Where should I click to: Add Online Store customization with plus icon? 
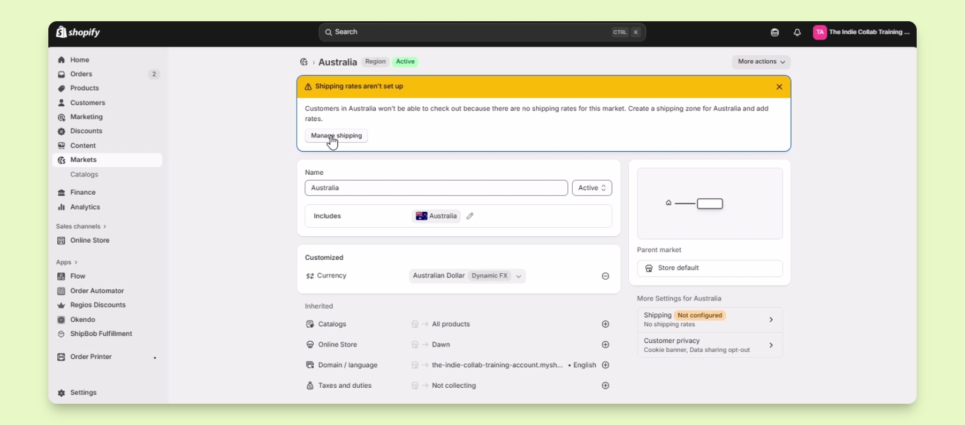pyautogui.click(x=606, y=345)
